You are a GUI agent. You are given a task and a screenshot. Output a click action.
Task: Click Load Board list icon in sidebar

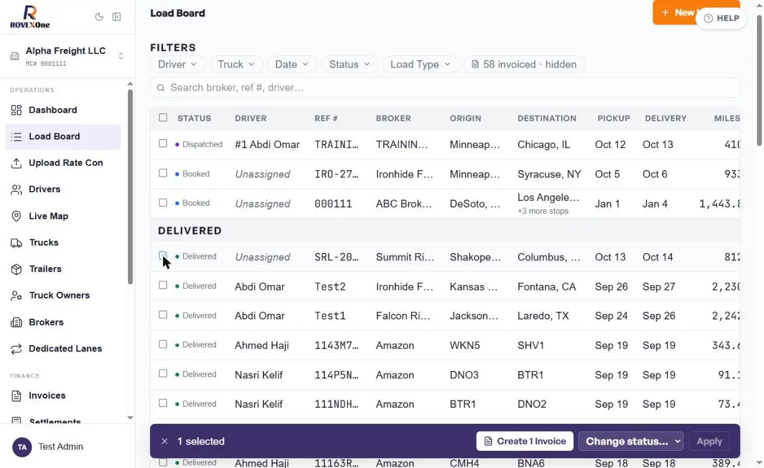click(x=17, y=136)
